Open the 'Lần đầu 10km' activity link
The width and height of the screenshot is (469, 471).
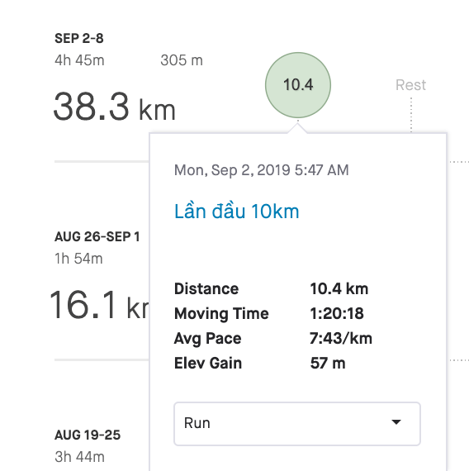237,212
